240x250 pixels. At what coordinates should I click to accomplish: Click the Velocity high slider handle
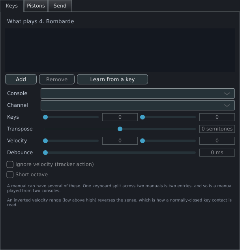(x=142, y=141)
